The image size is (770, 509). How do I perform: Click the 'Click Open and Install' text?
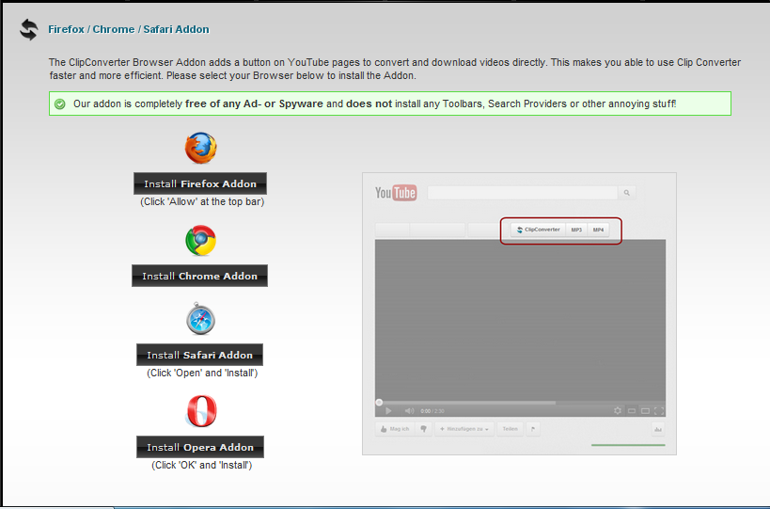click(202, 373)
